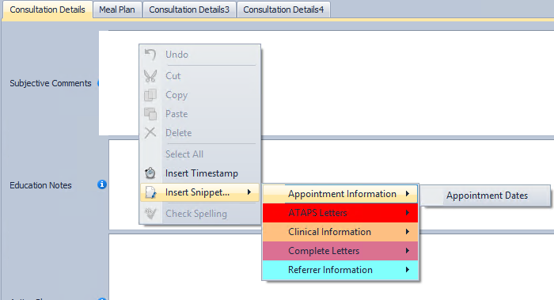The width and height of the screenshot is (554, 300).
Task: Click the Insert Snippet document icon
Action: click(x=150, y=192)
